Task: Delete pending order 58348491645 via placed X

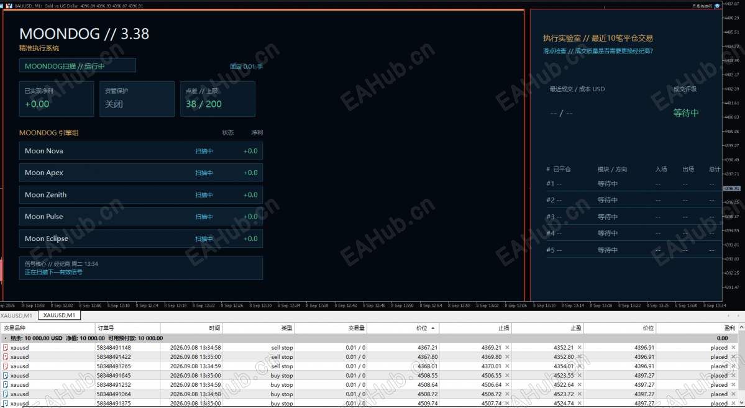Action: tap(734, 375)
